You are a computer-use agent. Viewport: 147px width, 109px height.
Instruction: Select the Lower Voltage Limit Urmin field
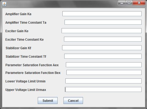[104, 81]
